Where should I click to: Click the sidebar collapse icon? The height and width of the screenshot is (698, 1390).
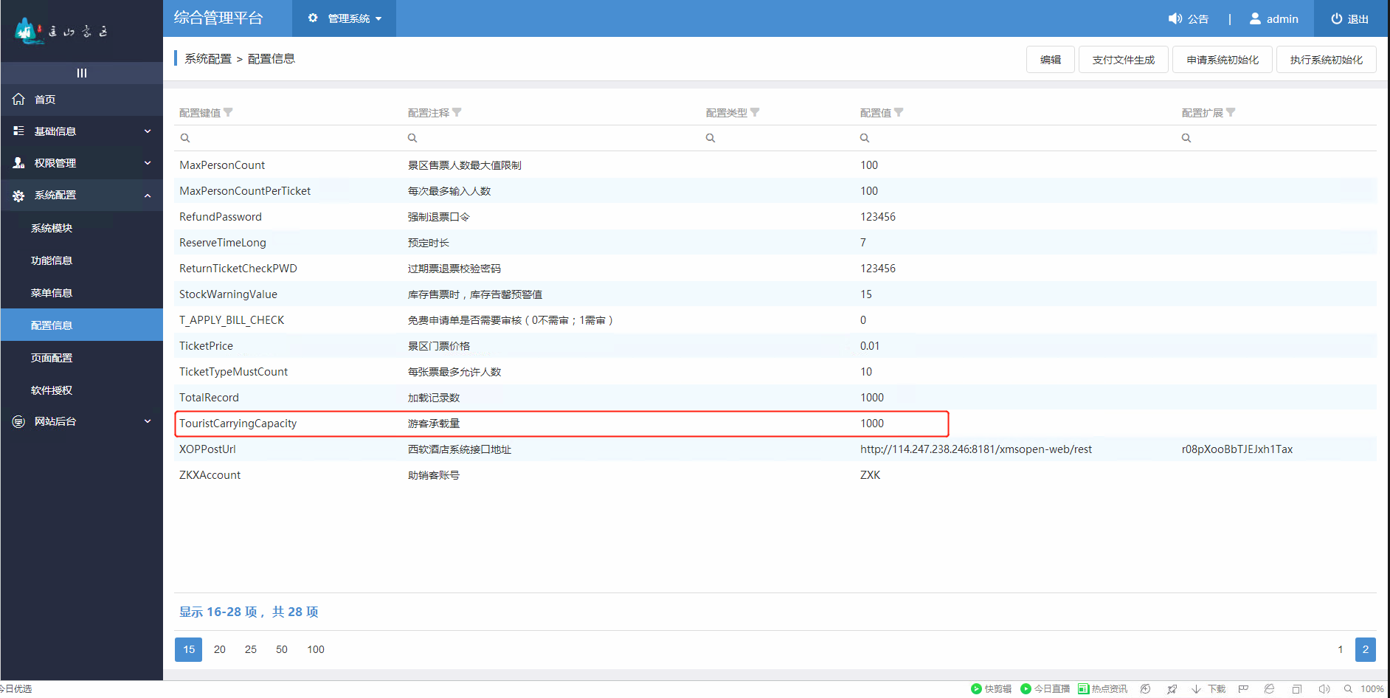81,72
